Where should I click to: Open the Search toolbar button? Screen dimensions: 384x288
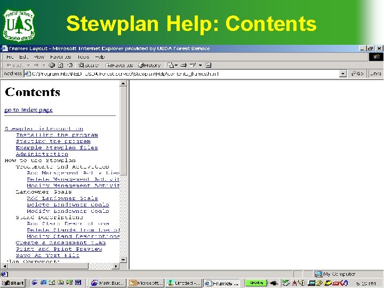coord(89,65)
